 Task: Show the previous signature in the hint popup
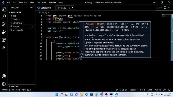pyautogui.click(x=81, y=51)
